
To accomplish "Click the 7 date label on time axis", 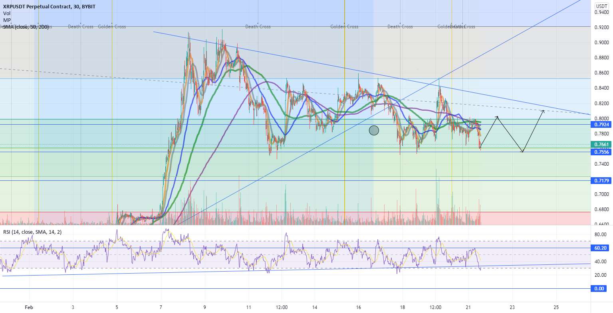I will [x=161, y=307].
